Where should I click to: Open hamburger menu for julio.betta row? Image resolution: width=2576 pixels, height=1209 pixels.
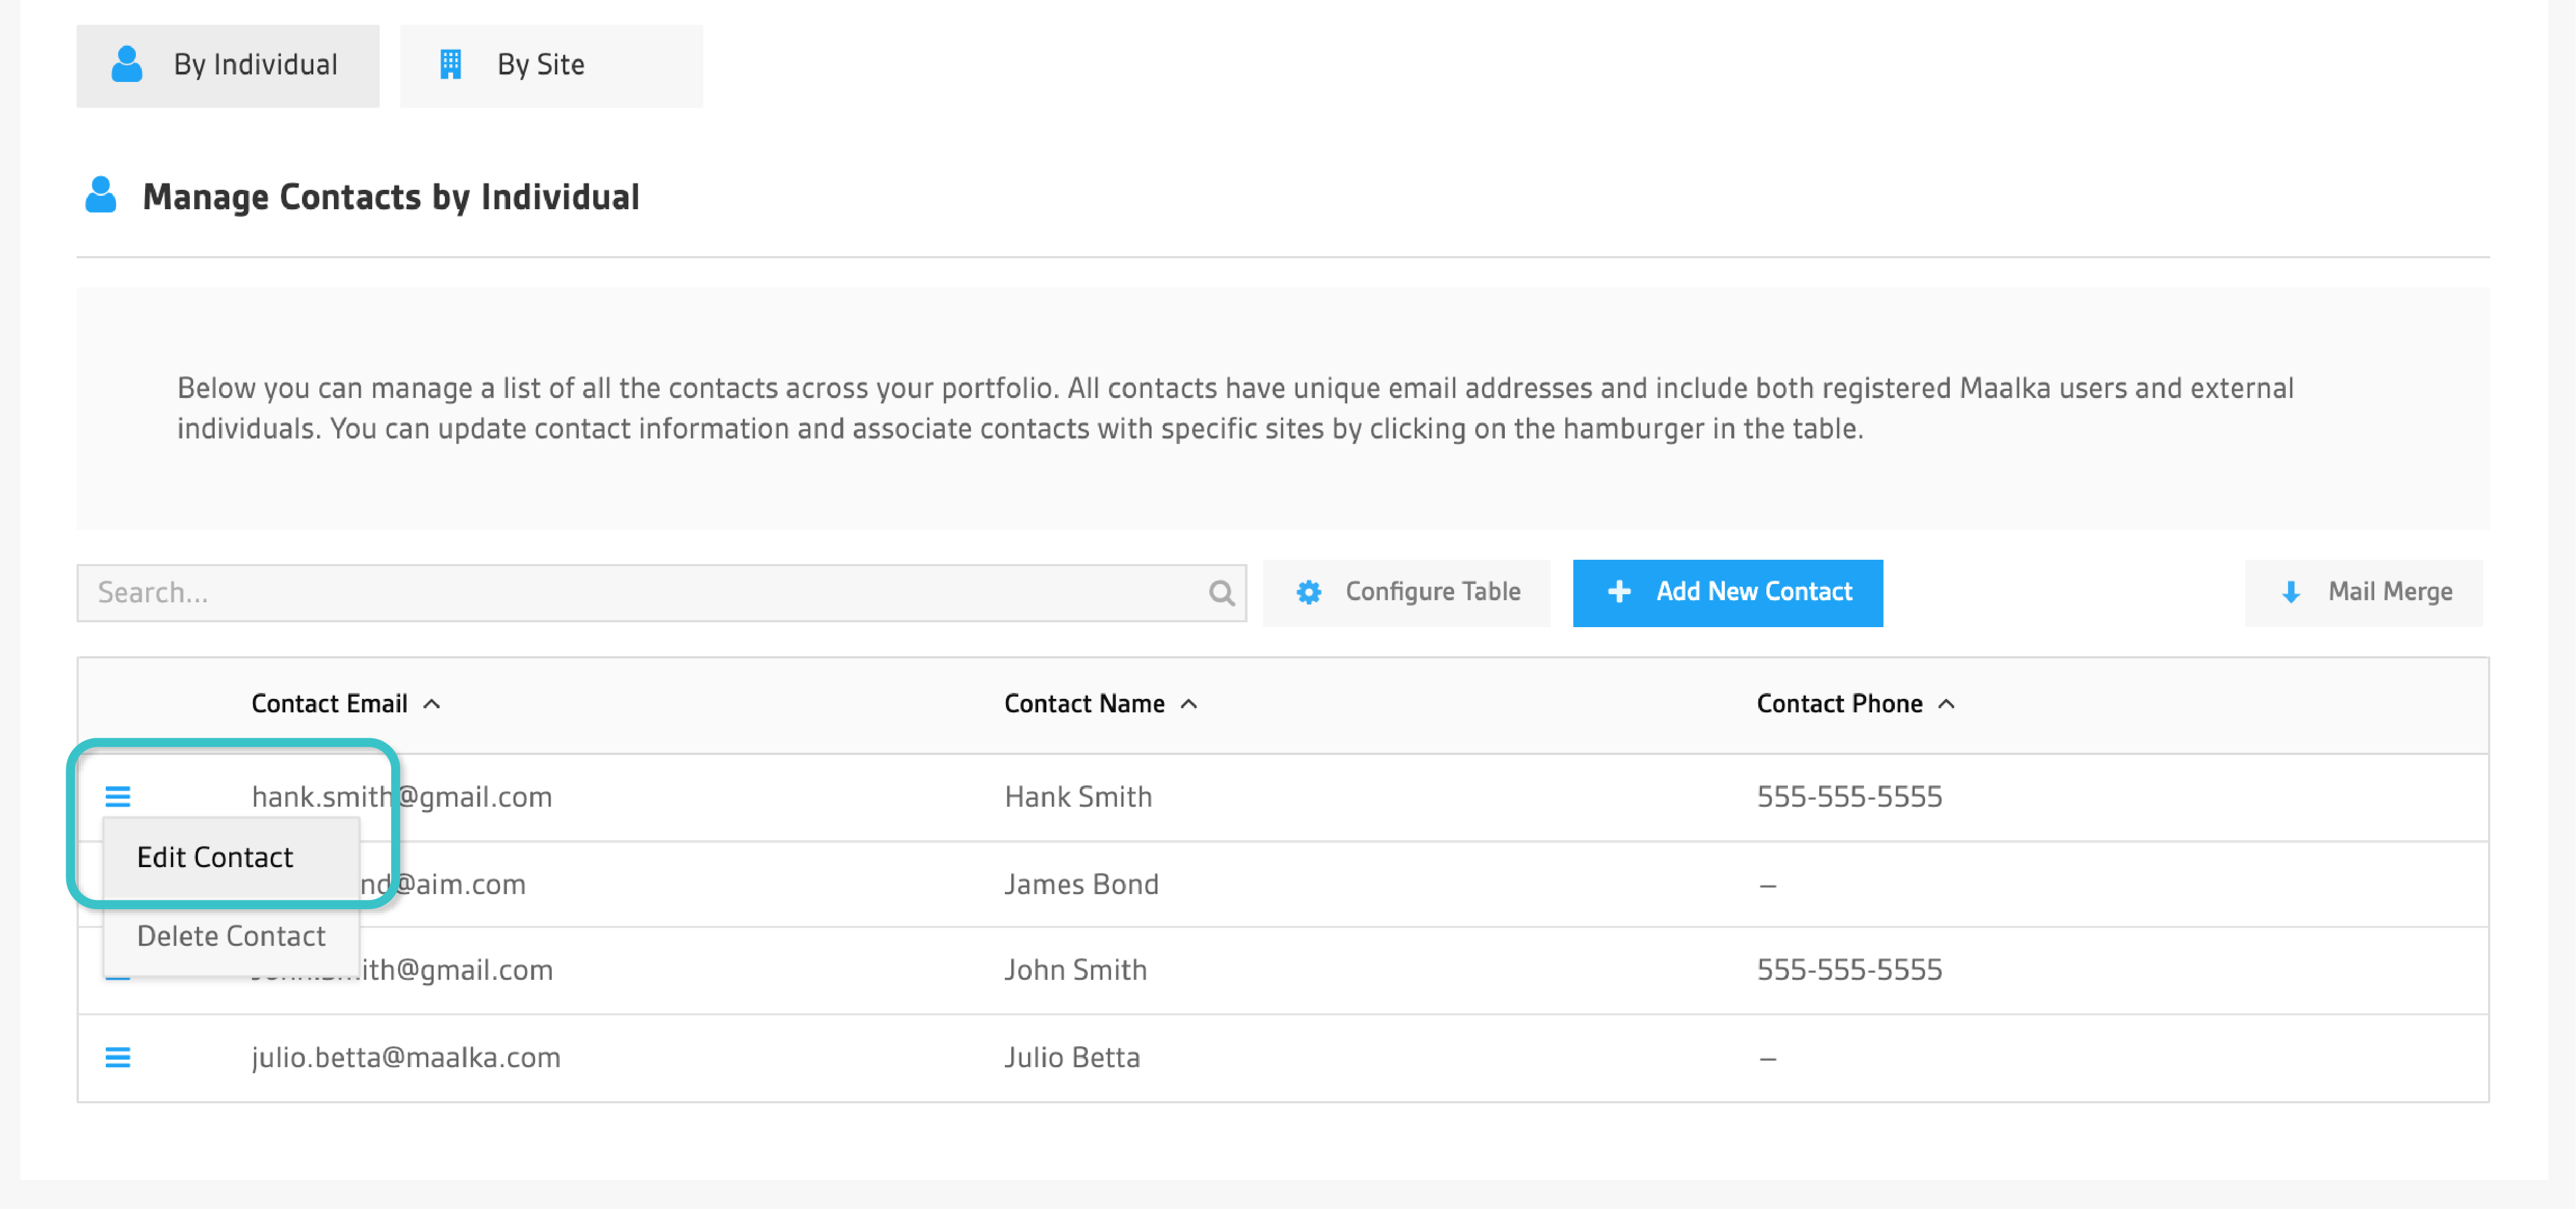pos(118,1057)
